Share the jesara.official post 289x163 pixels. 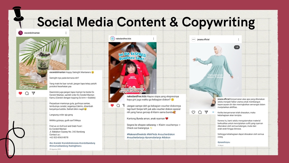click(206, 112)
